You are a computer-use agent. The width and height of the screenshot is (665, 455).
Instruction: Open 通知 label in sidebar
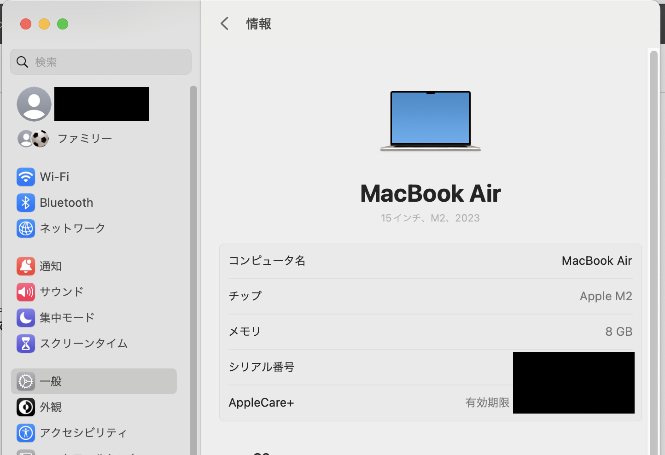[51, 266]
